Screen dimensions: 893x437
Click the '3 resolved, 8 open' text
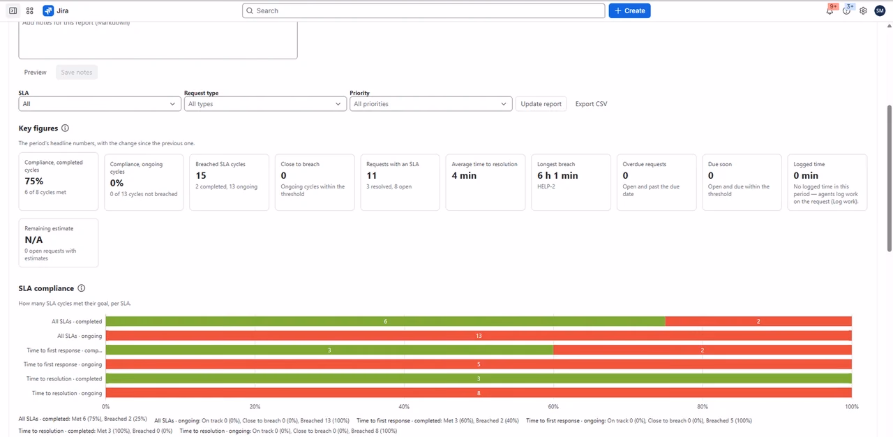tap(390, 186)
